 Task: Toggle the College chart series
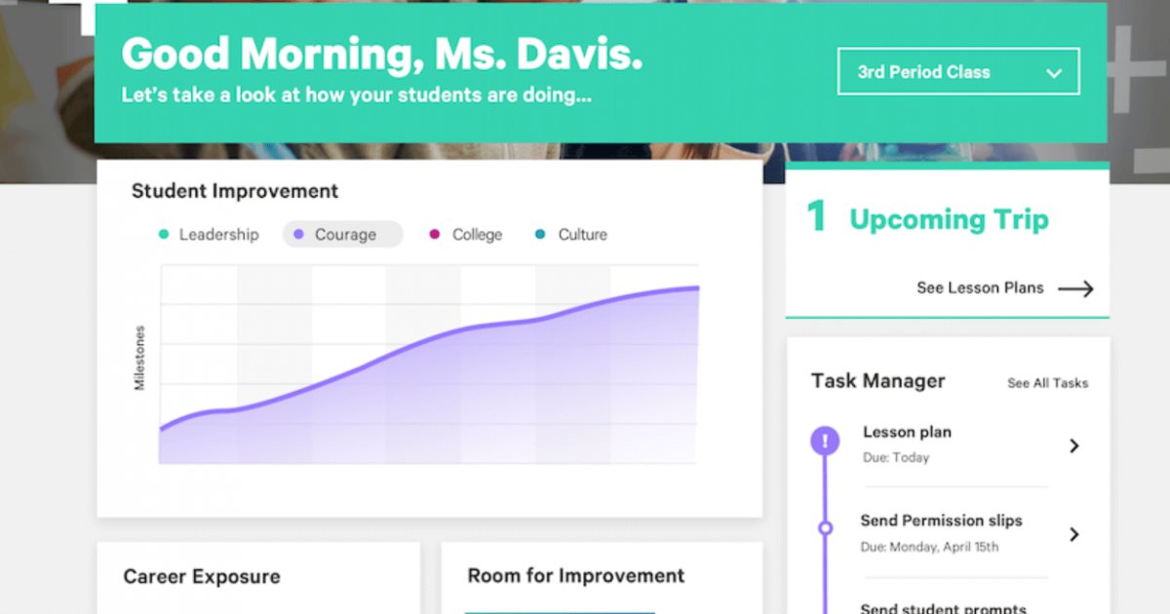pyautogui.click(x=466, y=235)
